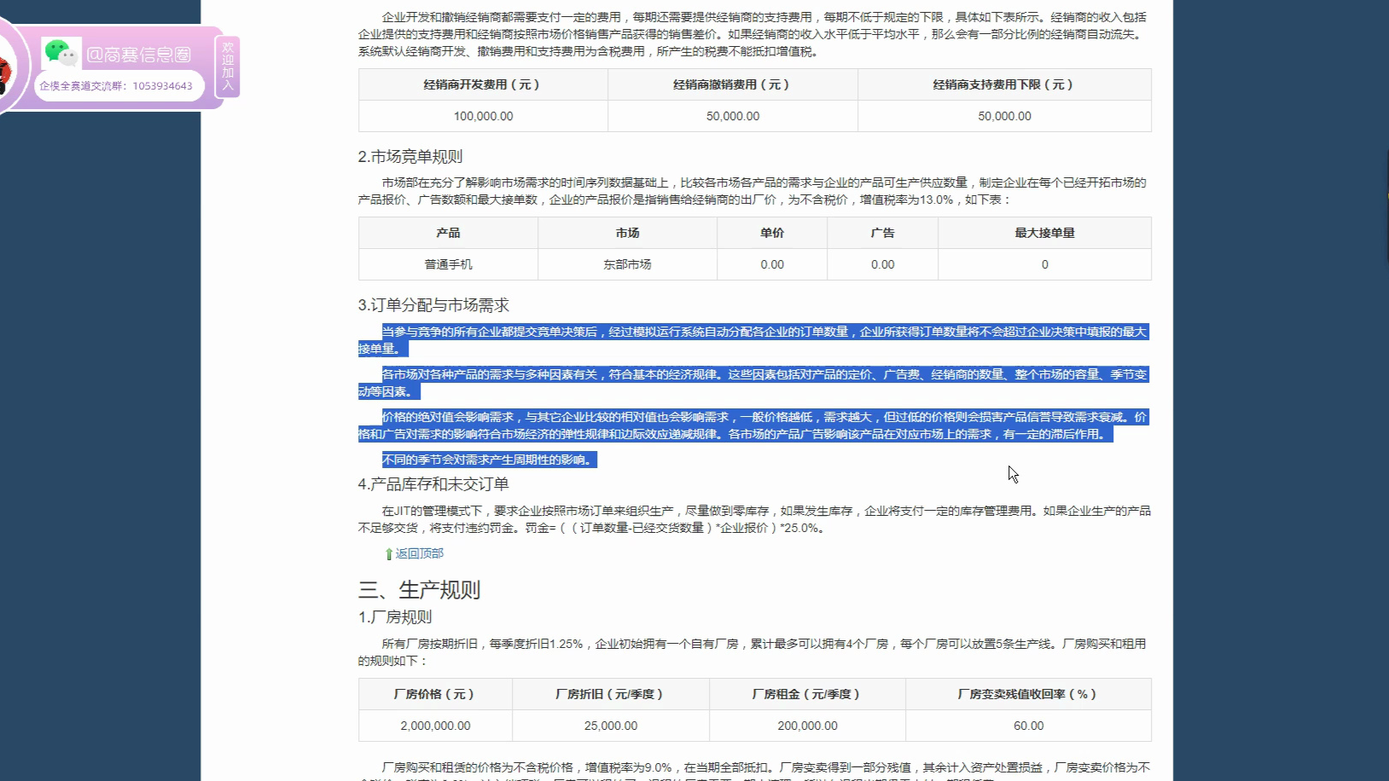1389x781 pixels.
Task: Click the 企侠全赛道交流群: 1053934643 text
Action: pyautogui.click(x=116, y=86)
